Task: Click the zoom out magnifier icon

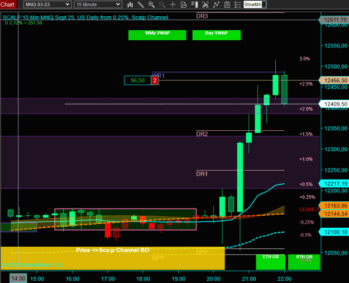Action: (x=162, y=4)
